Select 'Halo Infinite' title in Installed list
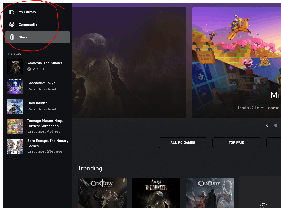The width and height of the screenshot is (281, 208). (37, 103)
